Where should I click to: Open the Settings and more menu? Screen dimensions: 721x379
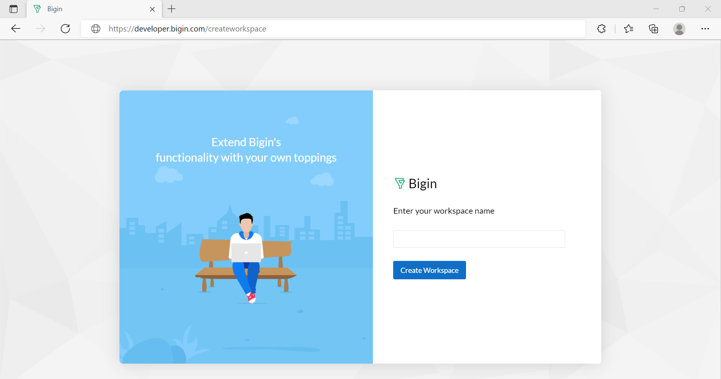pos(705,28)
